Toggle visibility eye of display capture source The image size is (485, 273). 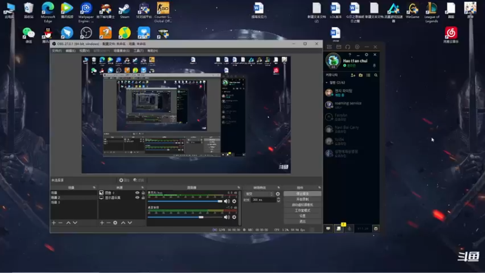point(137,198)
